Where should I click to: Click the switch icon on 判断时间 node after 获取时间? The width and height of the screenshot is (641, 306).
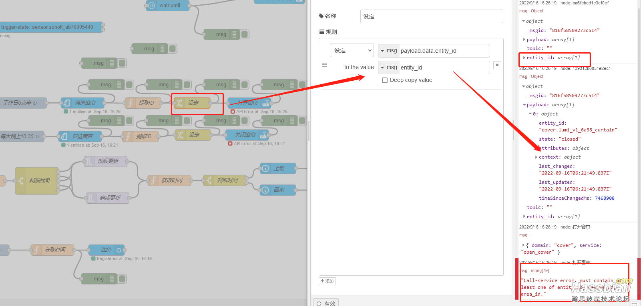pyautogui.click(x=208, y=181)
